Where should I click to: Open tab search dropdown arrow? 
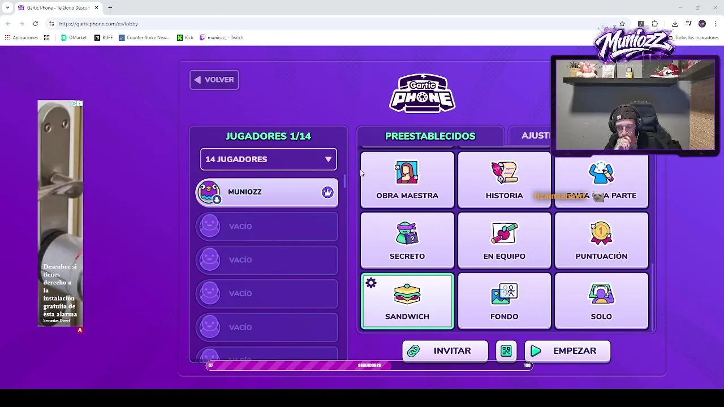(x=7, y=8)
